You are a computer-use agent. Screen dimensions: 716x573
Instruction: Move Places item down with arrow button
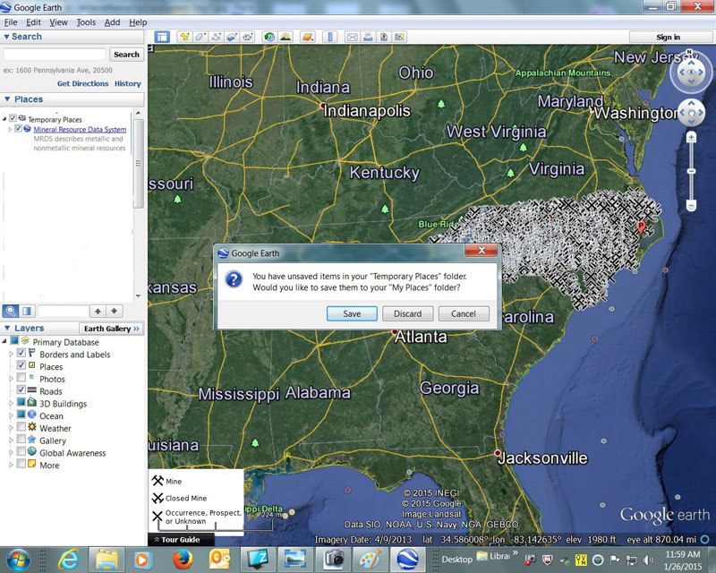click(x=115, y=312)
